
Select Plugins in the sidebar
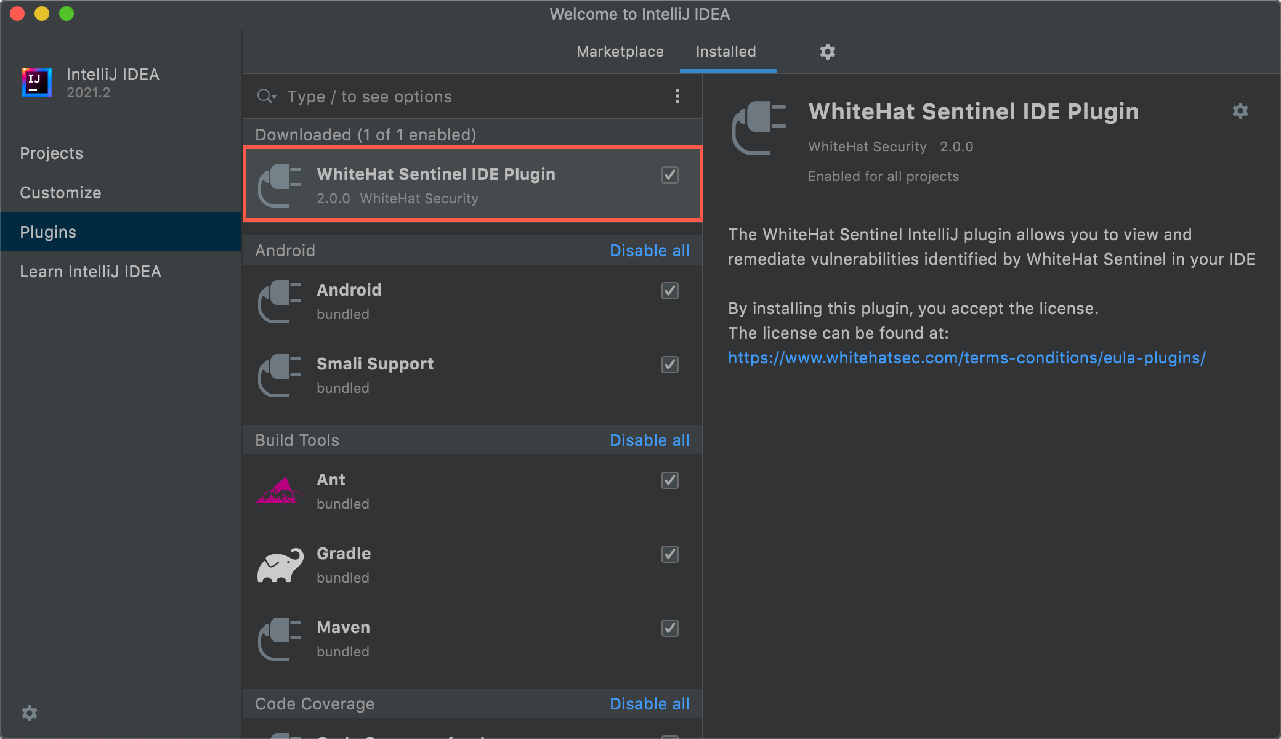coord(121,232)
